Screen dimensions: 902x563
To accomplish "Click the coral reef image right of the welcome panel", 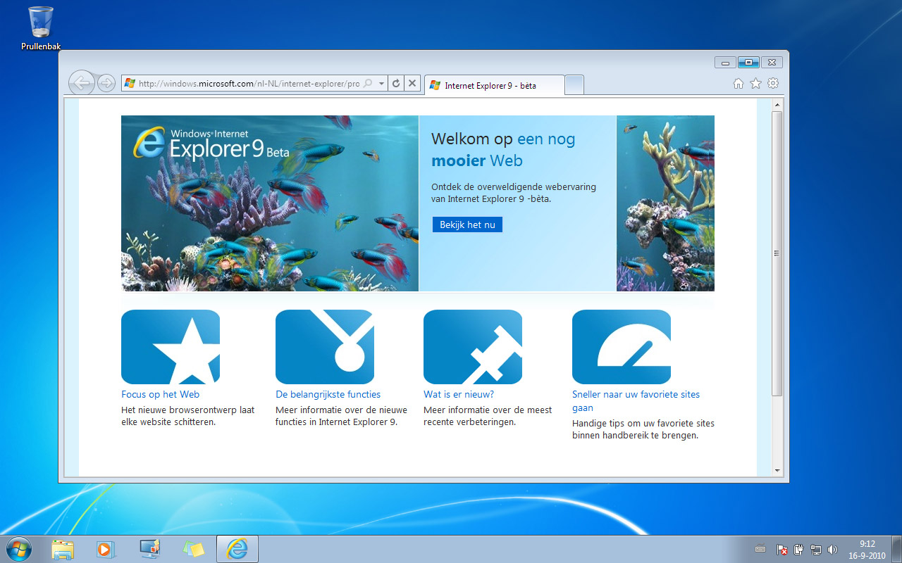I will (x=665, y=203).
